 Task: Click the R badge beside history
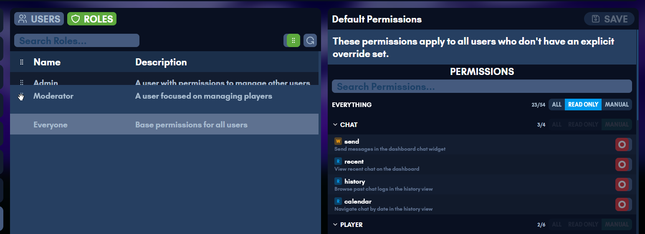(x=338, y=181)
